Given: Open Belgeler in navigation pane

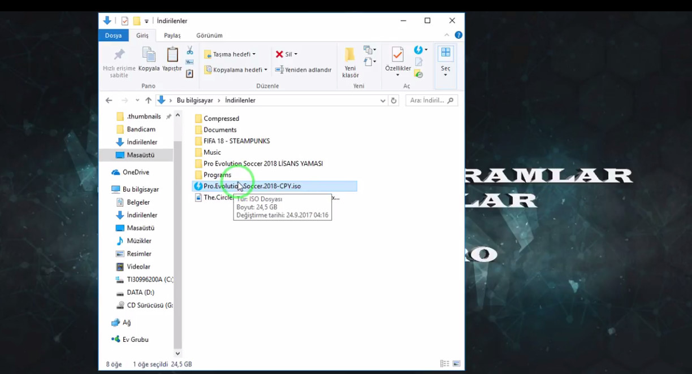Looking at the screenshot, I should pyautogui.click(x=138, y=202).
